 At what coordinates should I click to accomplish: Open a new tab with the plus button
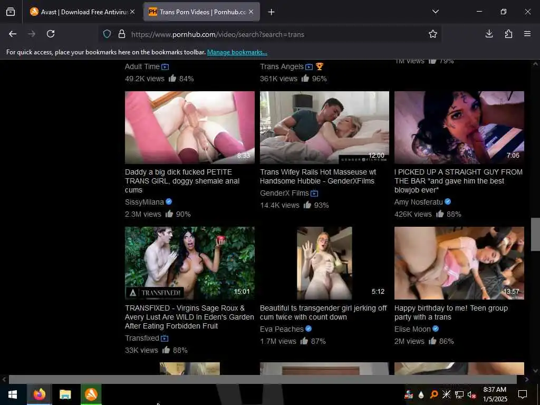[x=272, y=12]
